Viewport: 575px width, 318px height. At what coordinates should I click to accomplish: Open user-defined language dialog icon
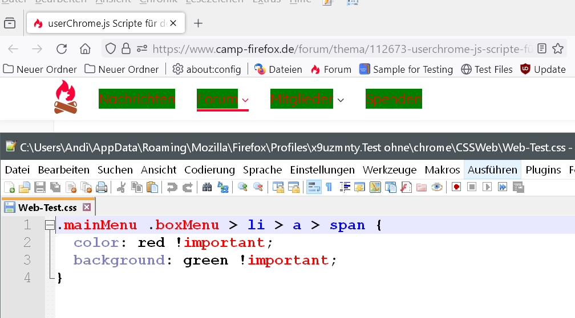[x=360, y=188]
